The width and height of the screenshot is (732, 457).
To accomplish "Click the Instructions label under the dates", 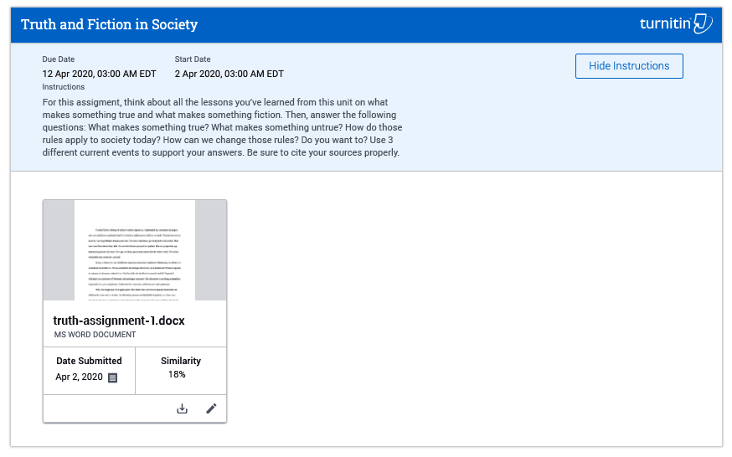I will [x=64, y=87].
